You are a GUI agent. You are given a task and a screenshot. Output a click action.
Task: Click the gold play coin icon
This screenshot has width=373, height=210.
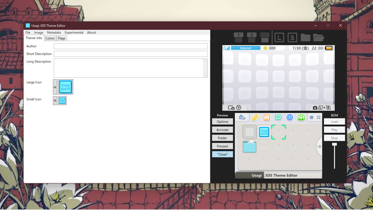265,48
